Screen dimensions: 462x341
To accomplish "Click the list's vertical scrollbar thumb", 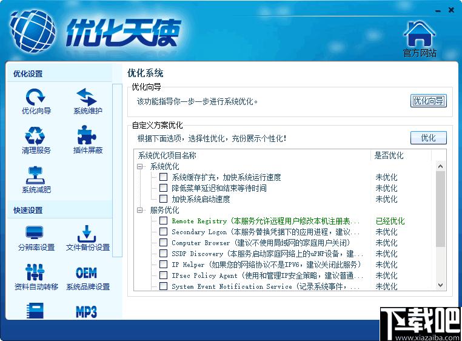I will 441,209.
